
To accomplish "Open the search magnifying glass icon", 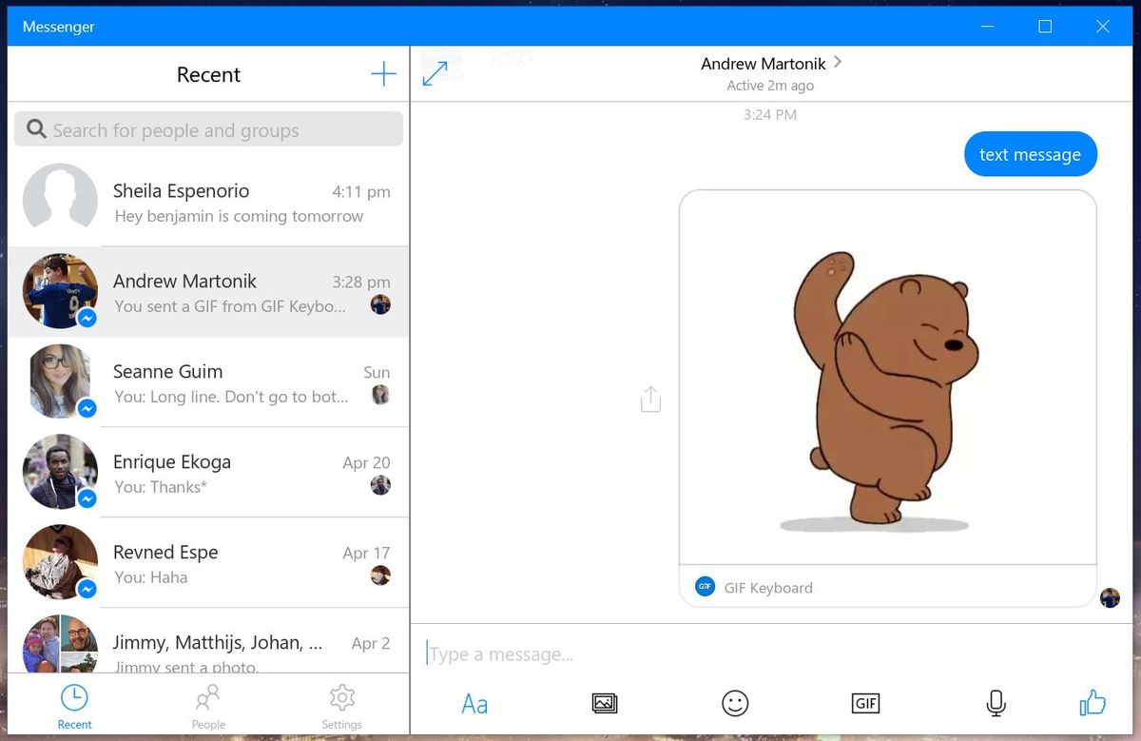I will click(x=36, y=128).
